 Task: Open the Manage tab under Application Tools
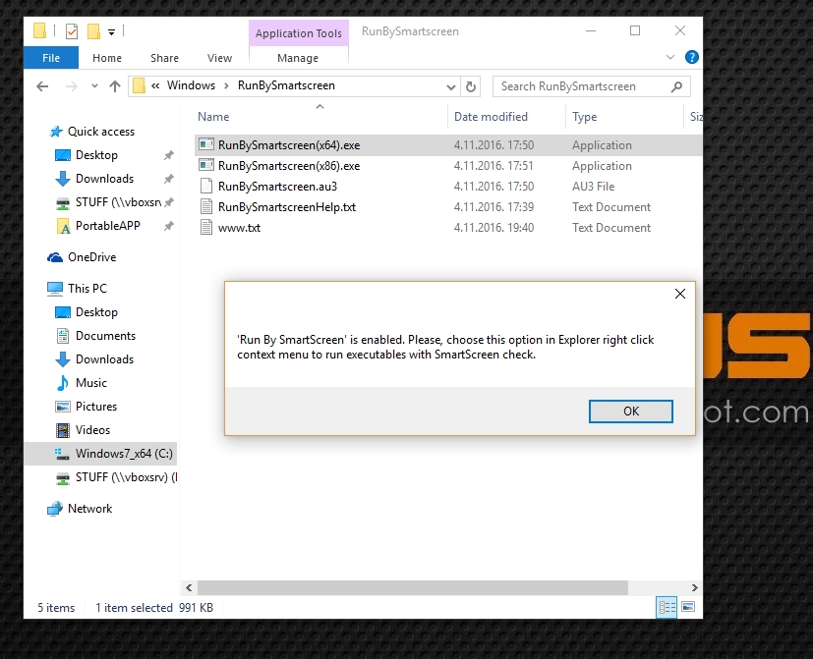click(x=298, y=58)
